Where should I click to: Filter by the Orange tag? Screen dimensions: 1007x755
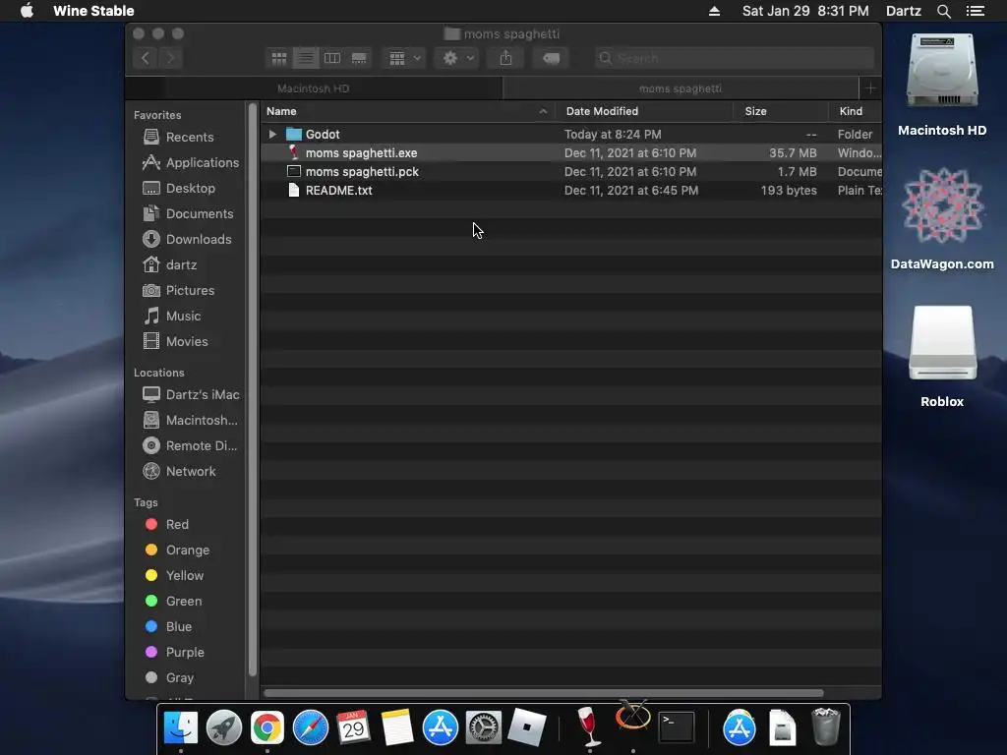click(x=187, y=551)
